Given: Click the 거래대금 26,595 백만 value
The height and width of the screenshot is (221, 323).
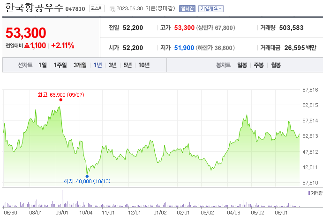Looking at the screenshot, I should [x=300, y=48].
